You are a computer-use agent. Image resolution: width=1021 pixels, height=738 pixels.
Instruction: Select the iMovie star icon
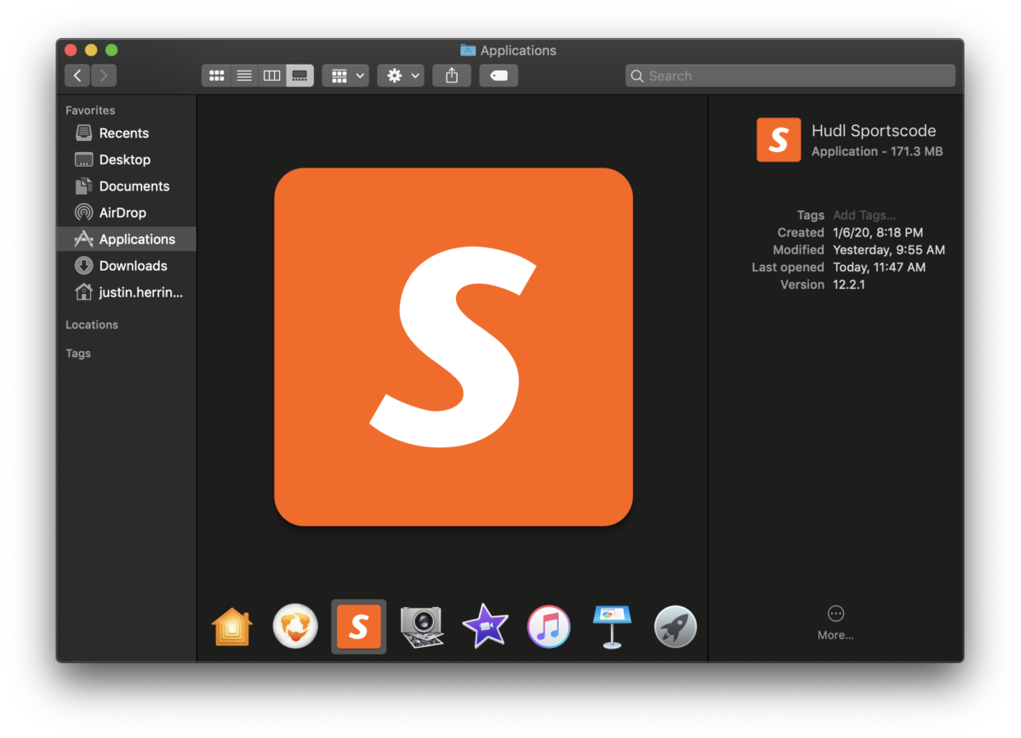click(485, 628)
